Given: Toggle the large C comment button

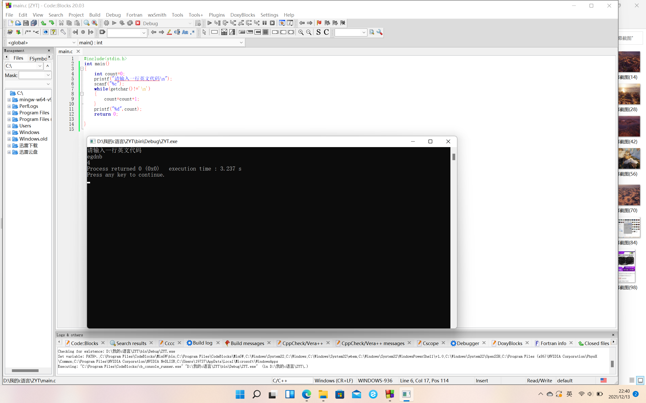Looking at the screenshot, I should click(326, 32).
